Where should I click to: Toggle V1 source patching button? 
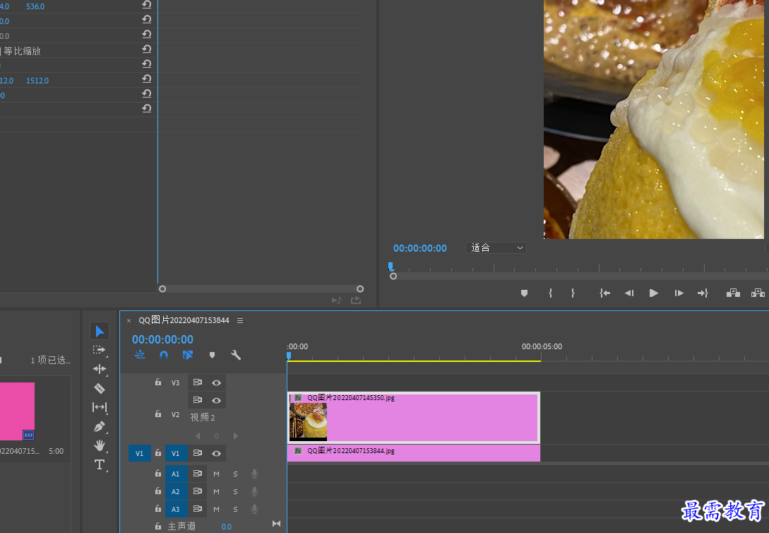[140, 454]
